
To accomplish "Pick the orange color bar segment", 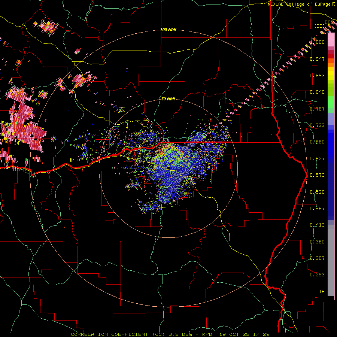I will (x=331, y=65).
